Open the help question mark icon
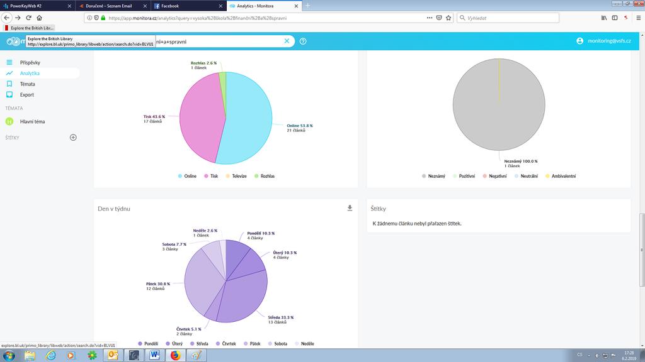The height and width of the screenshot is (362, 645). click(x=303, y=41)
